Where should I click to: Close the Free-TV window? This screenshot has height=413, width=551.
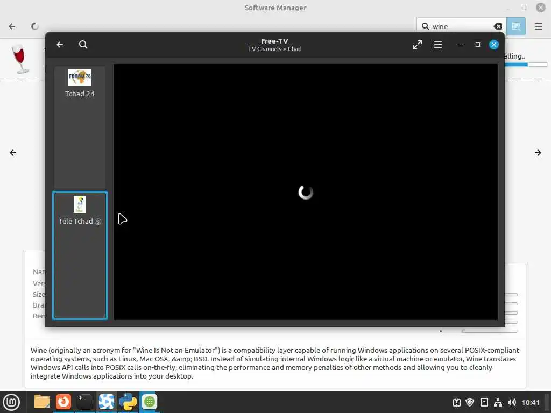coord(494,45)
